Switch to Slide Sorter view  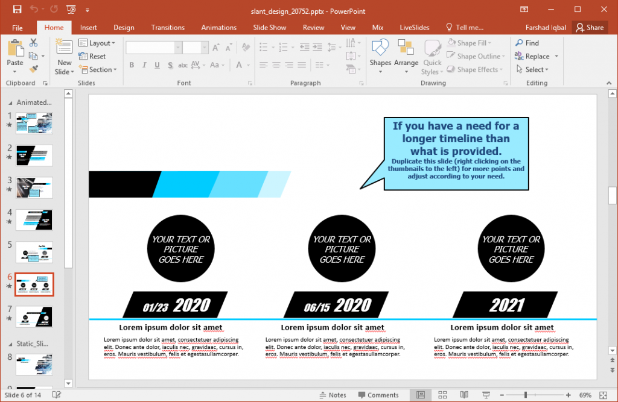(x=442, y=395)
